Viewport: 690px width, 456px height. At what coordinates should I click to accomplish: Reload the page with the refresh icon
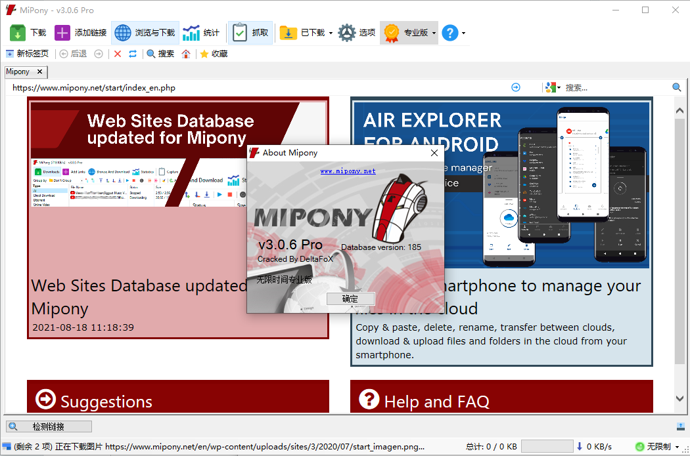click(133, 54)
